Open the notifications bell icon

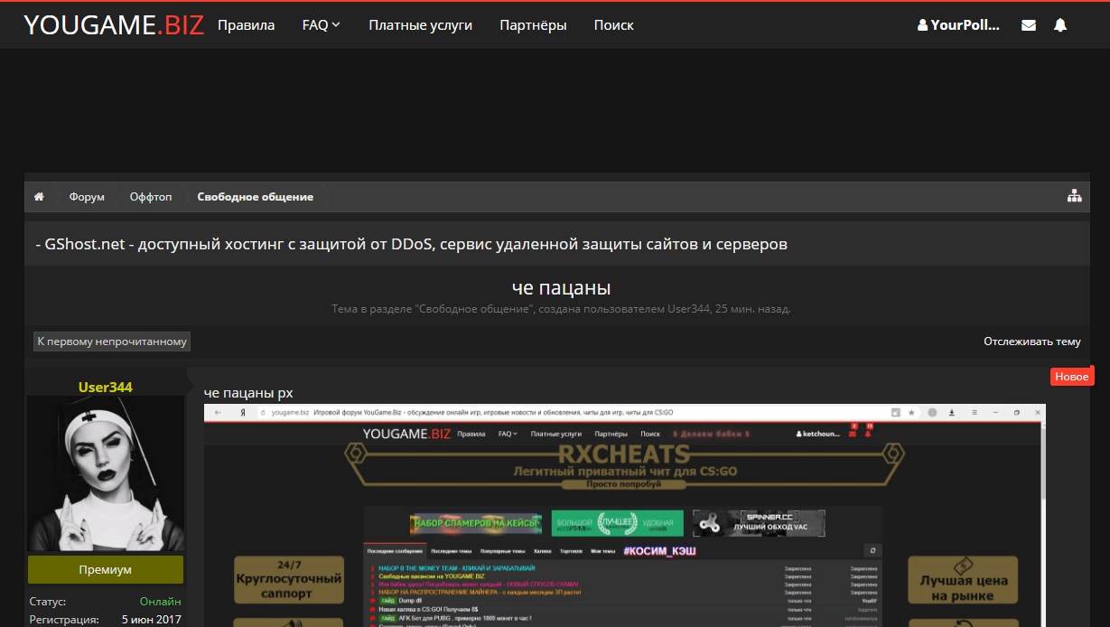(1060, 25)
